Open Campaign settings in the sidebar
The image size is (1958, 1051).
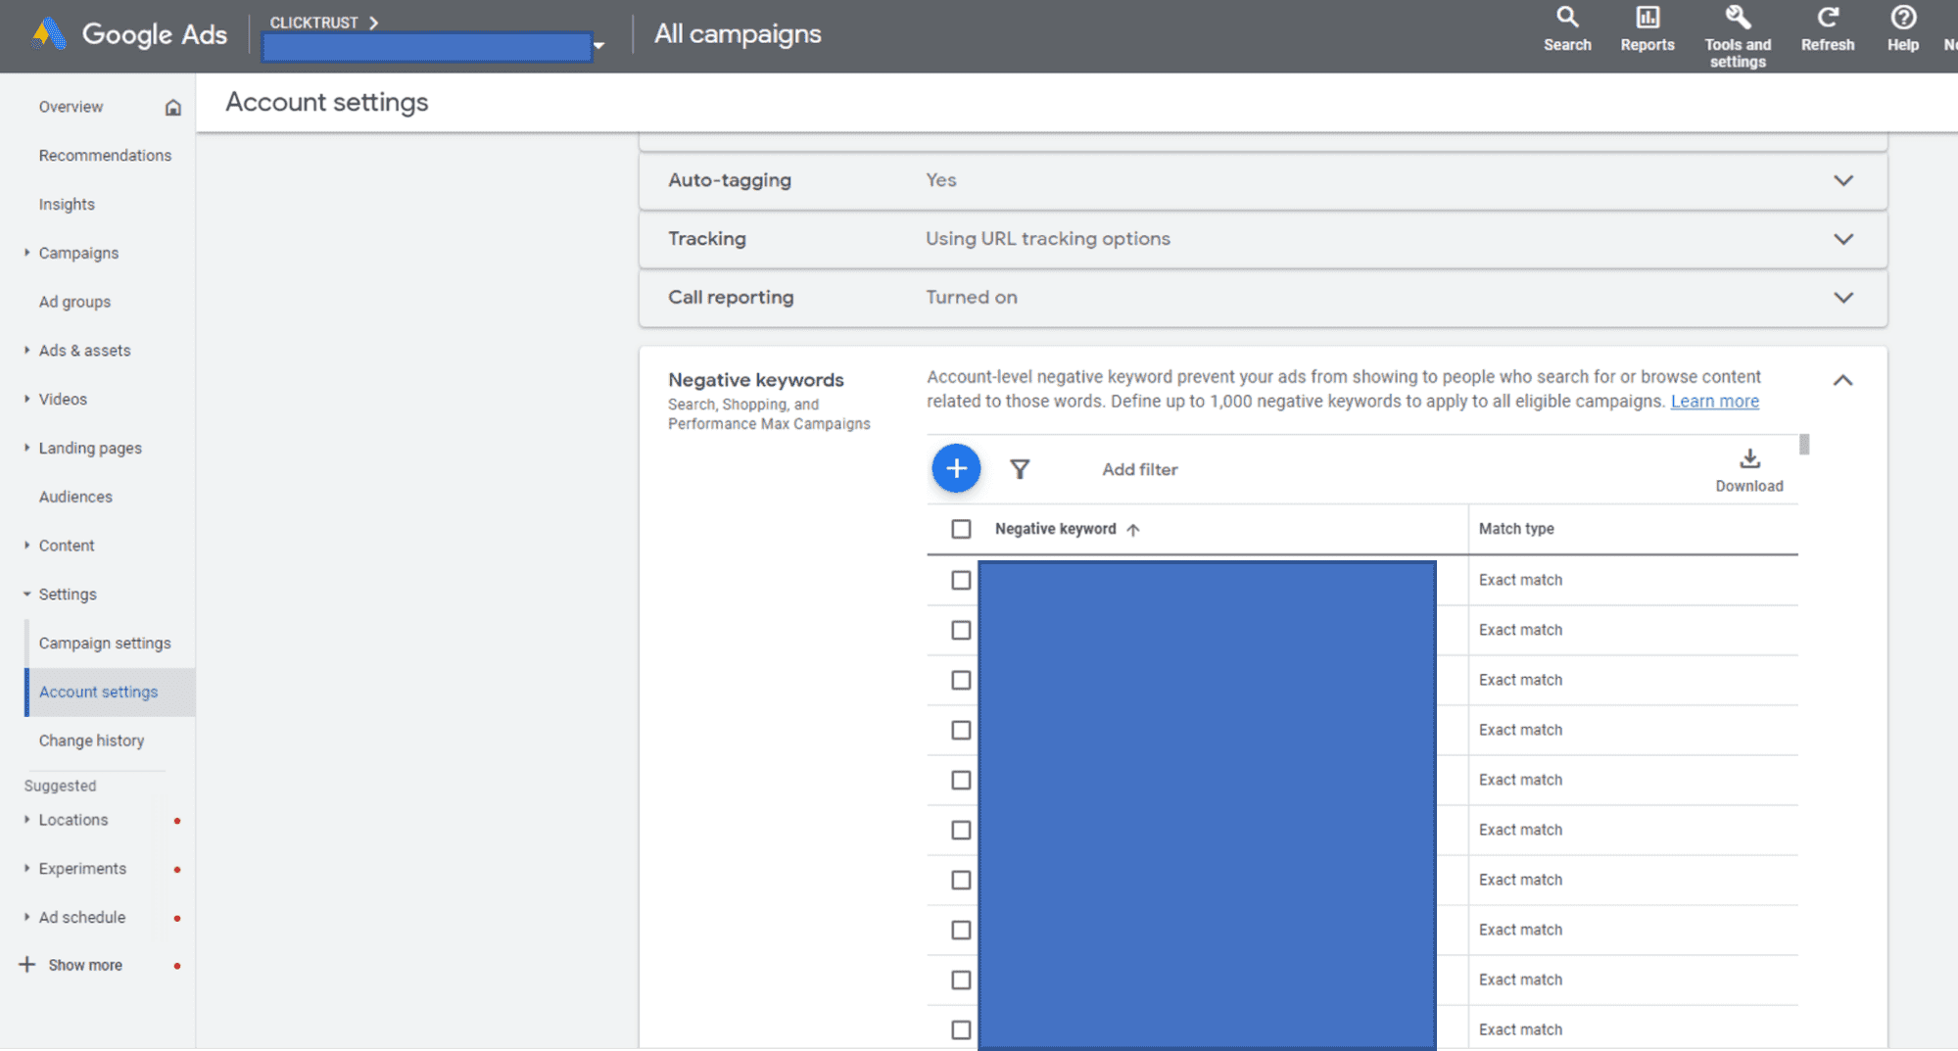[x=105, y=644]
